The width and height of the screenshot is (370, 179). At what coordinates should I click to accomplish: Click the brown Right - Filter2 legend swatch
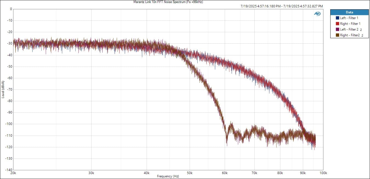pyautogui.click(x=337, y=35)
